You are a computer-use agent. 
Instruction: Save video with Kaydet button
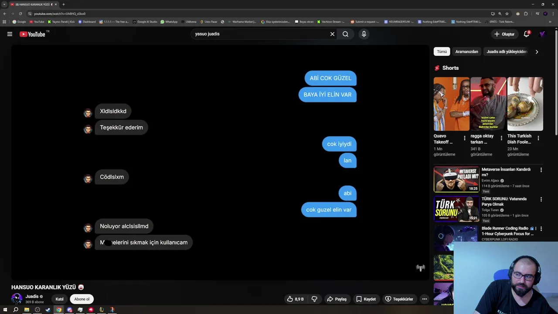366,299
